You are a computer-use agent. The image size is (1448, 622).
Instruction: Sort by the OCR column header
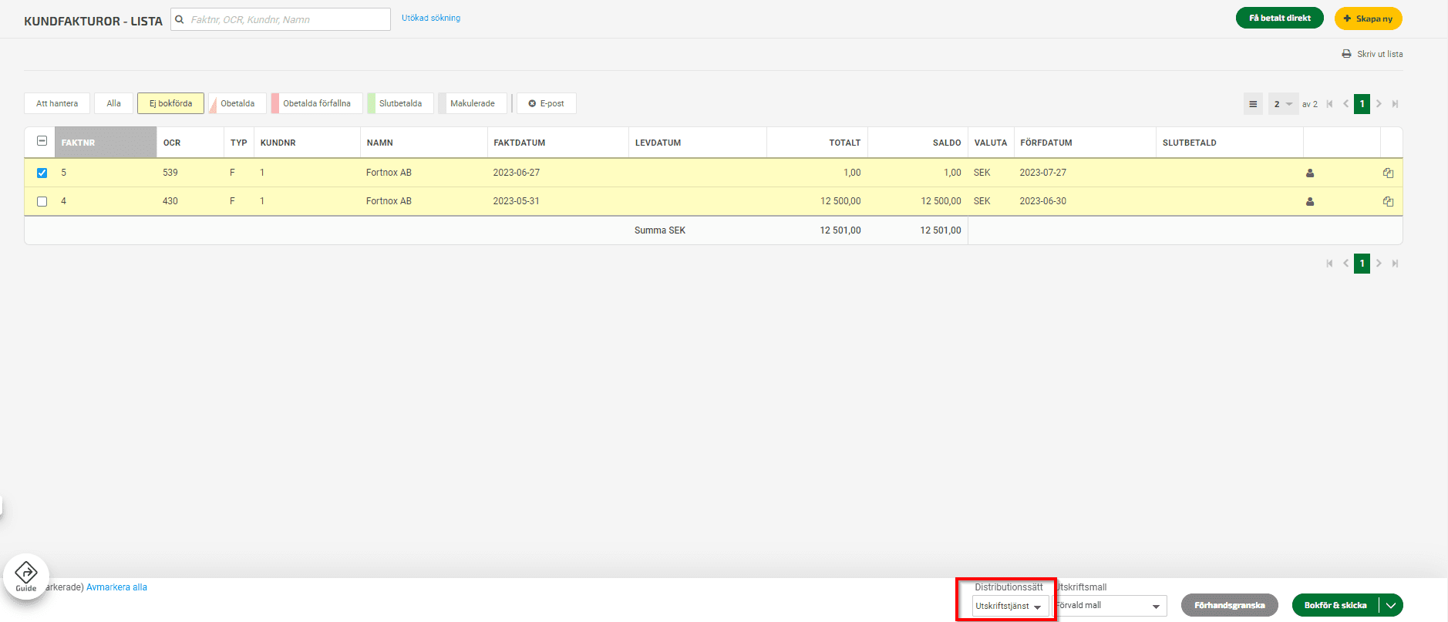[190, 143]
